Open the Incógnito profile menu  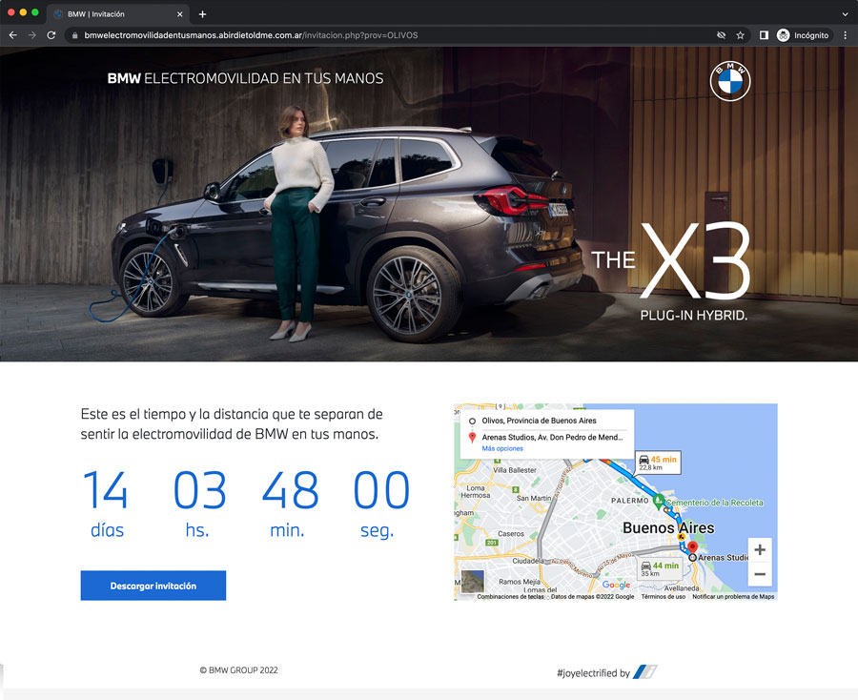tap(804, 35)
